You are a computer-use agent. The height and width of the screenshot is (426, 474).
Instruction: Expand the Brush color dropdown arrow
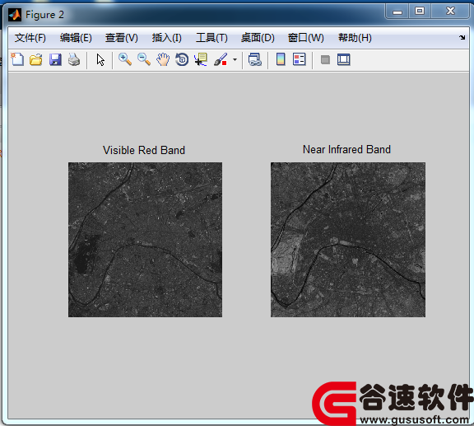coord(235,59)
